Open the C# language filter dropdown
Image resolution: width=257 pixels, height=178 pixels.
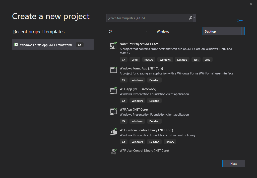pyautogui.click(x=128, y=31)
